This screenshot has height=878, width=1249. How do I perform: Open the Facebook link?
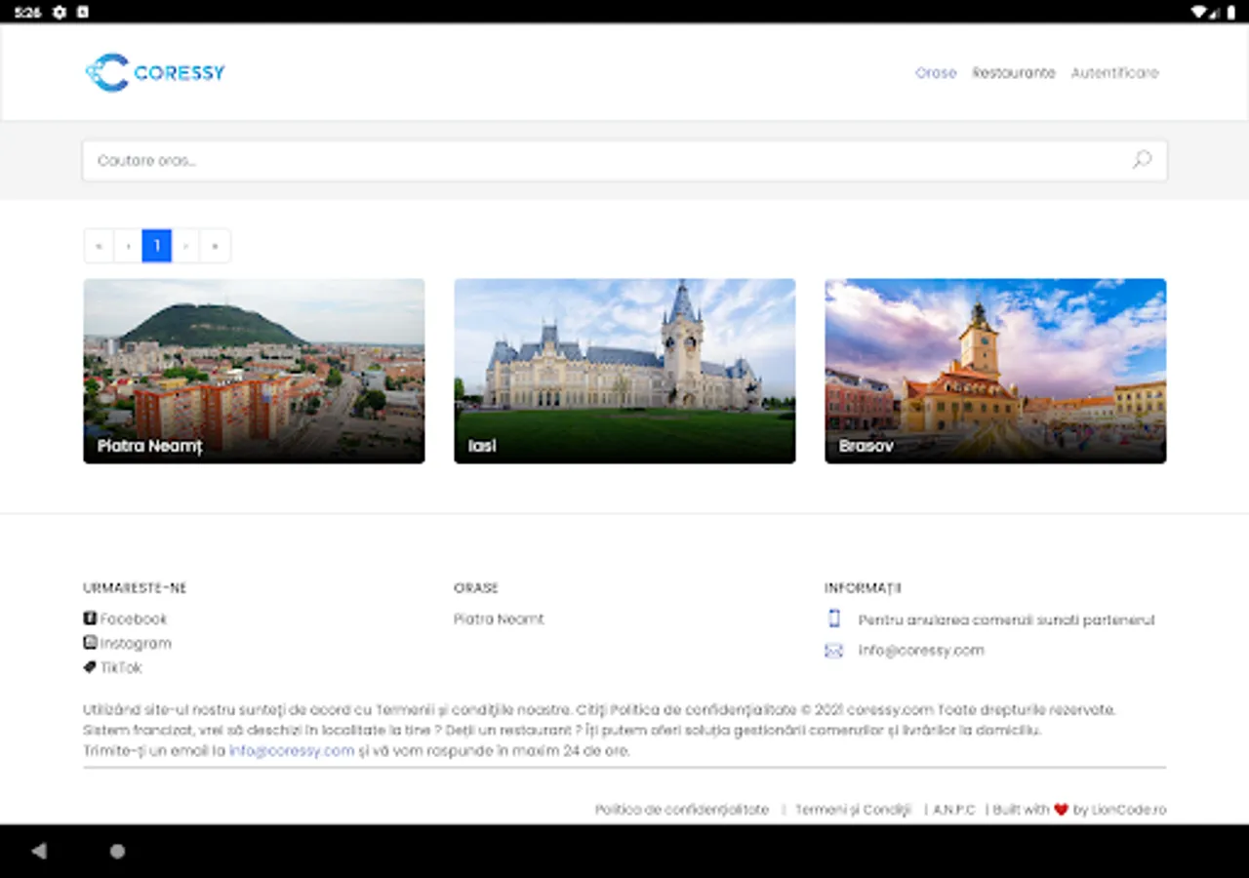click(134, 619)
